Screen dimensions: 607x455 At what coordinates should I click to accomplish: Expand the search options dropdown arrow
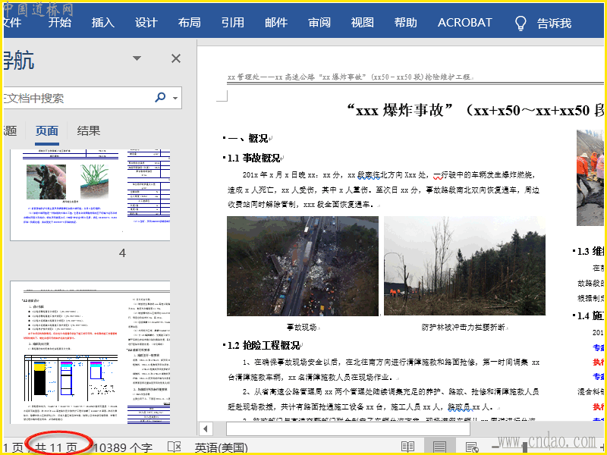175,98
